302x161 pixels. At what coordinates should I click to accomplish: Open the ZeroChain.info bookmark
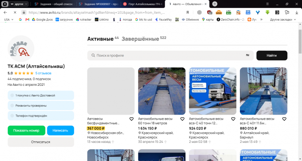click(x=230, y=19)
